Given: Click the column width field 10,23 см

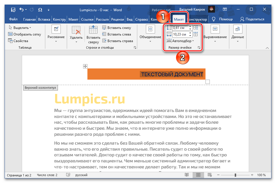Looking at the screenshot, I should 181,34.
